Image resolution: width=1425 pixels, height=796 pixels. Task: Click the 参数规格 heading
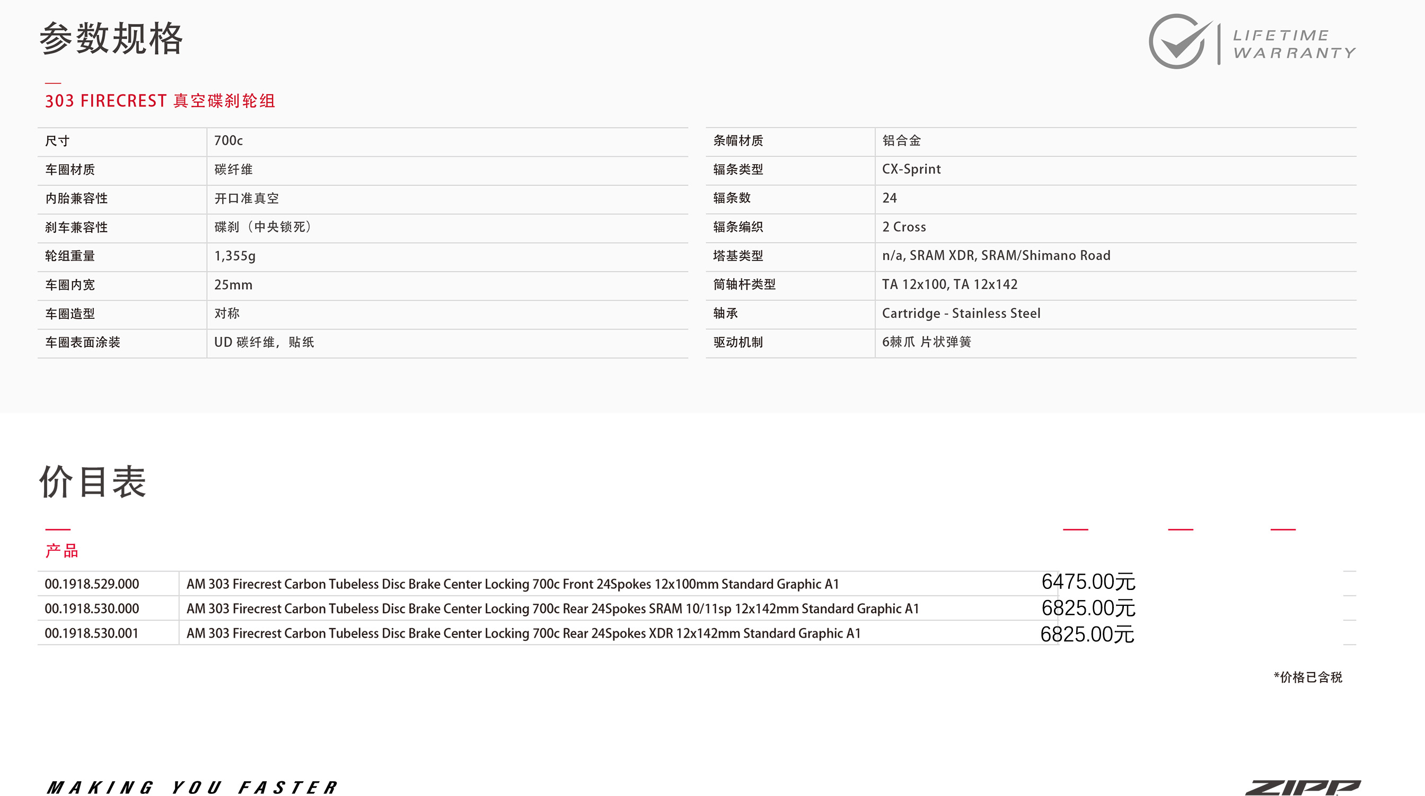click(x=111, y=39)
